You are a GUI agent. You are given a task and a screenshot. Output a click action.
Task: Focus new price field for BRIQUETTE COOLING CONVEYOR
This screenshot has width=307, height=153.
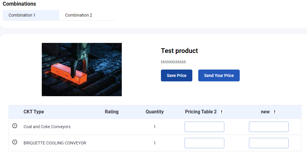(x=268, y=143)
